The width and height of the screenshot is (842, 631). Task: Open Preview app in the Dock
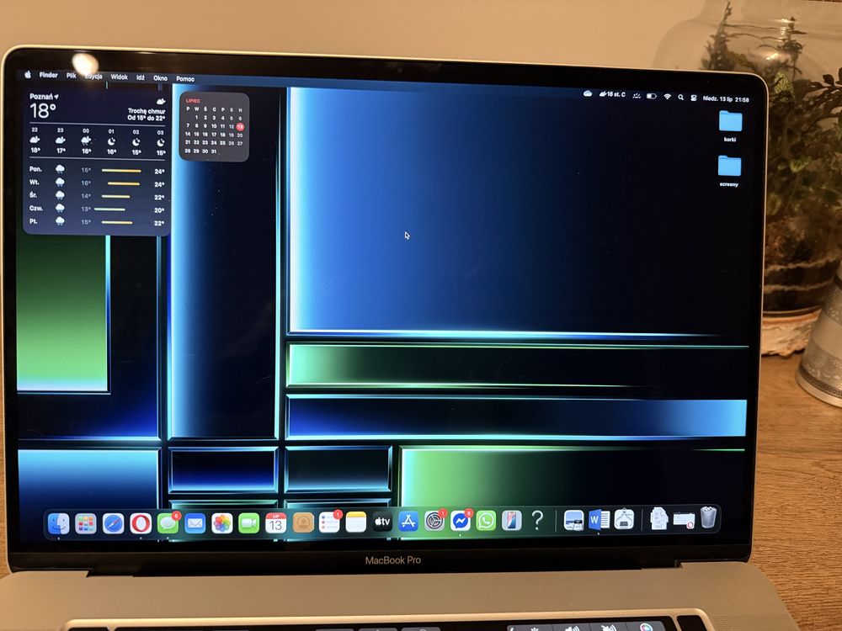[x=573, y=521]
